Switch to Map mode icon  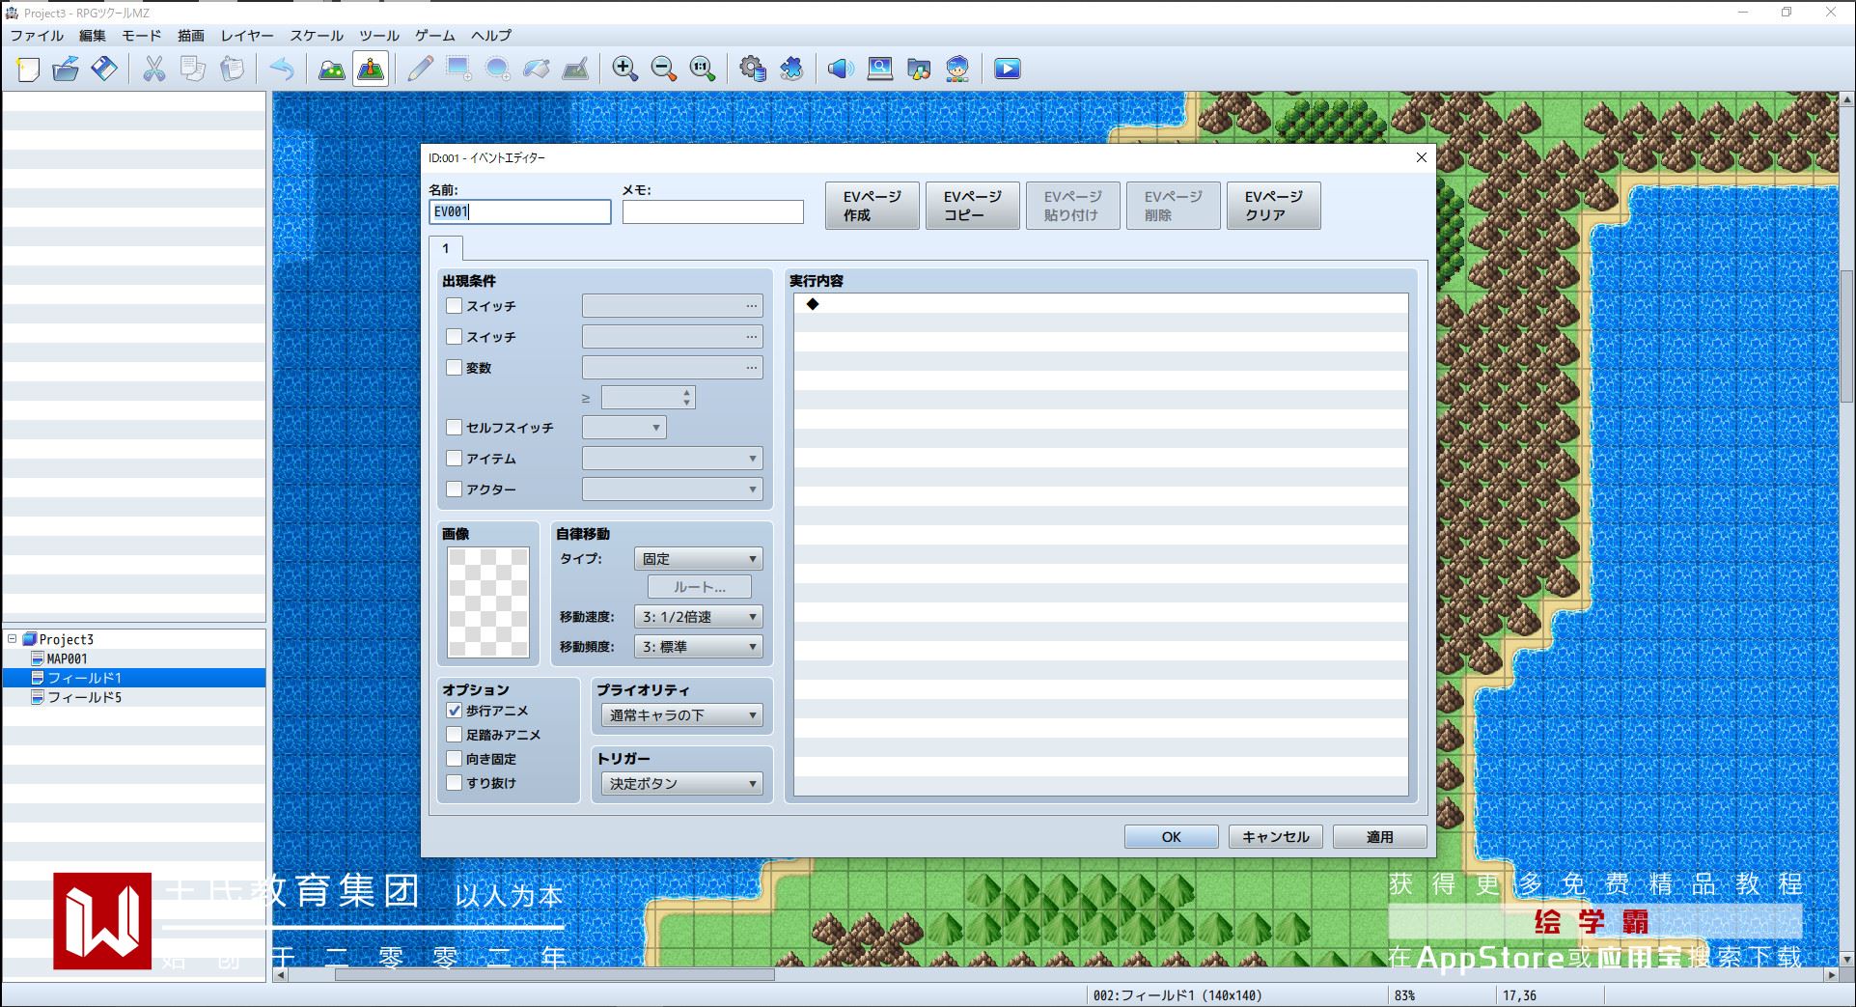pyautogui.click(x=332, y=69)
